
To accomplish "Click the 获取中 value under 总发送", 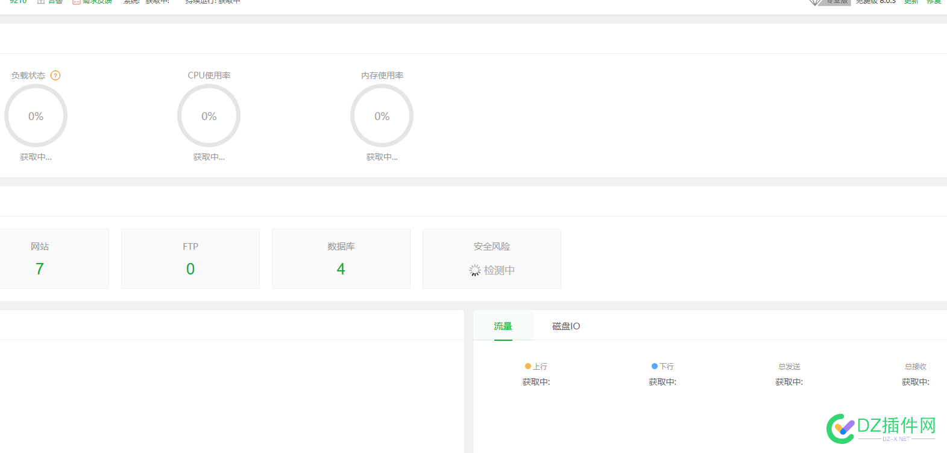I will (789, 382).
